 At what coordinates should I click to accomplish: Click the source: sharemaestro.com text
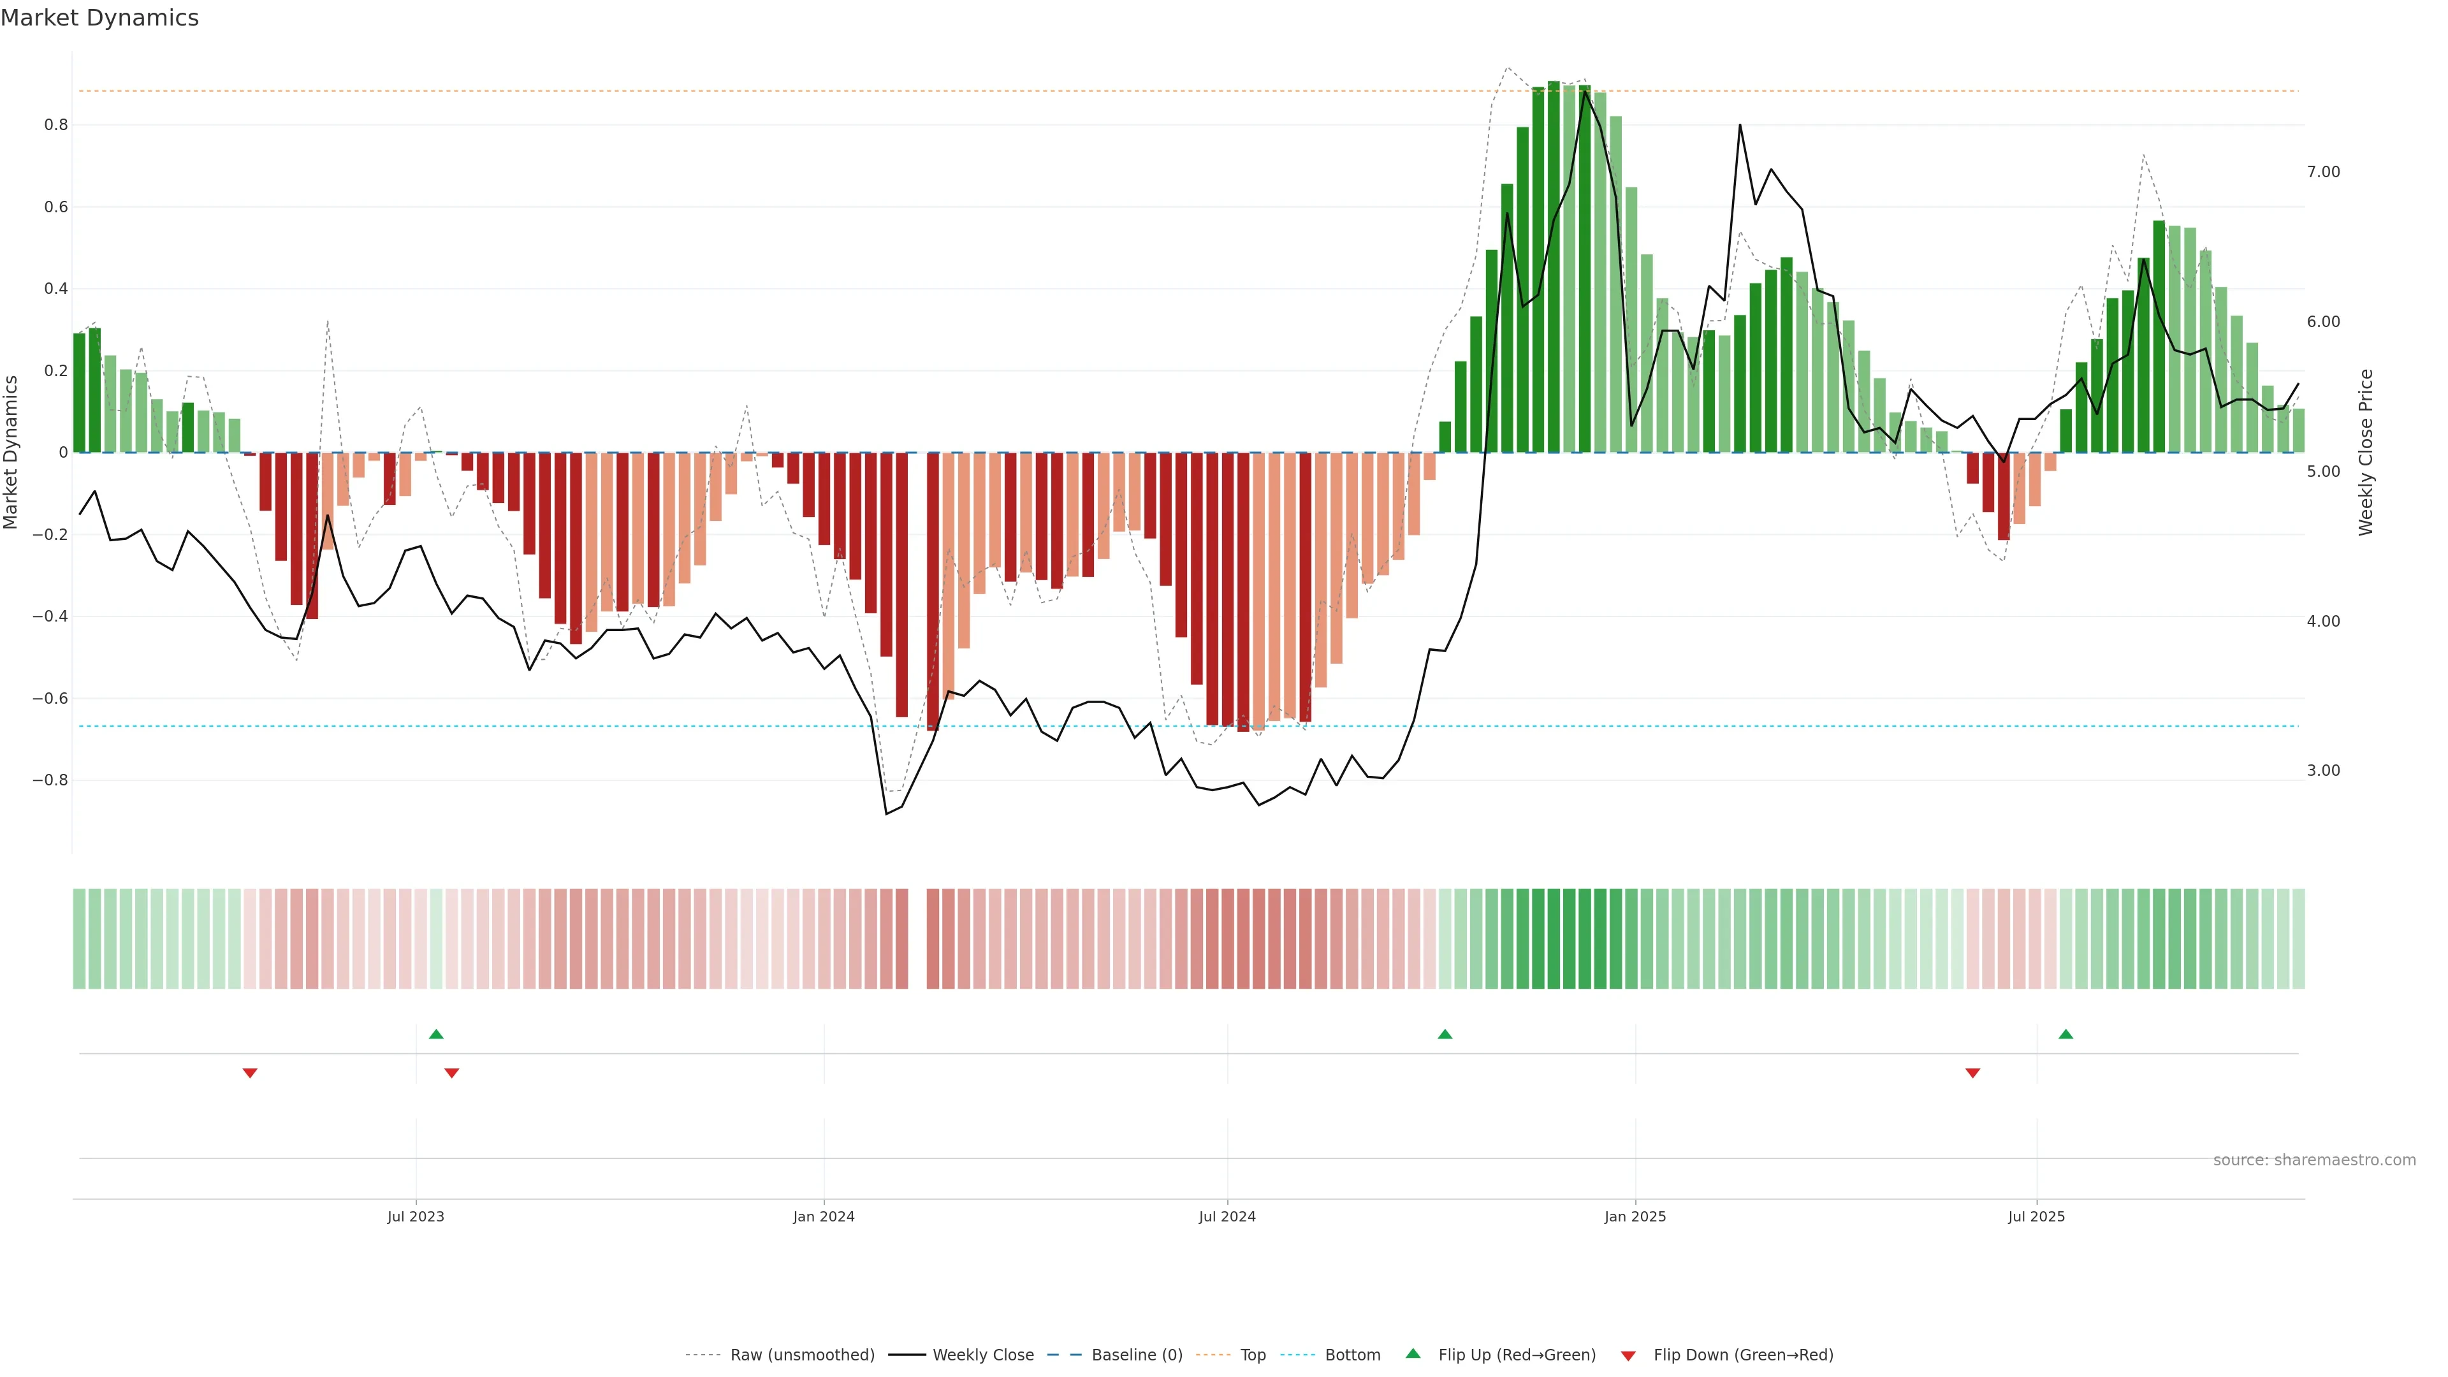(x=2314, y=1160)
